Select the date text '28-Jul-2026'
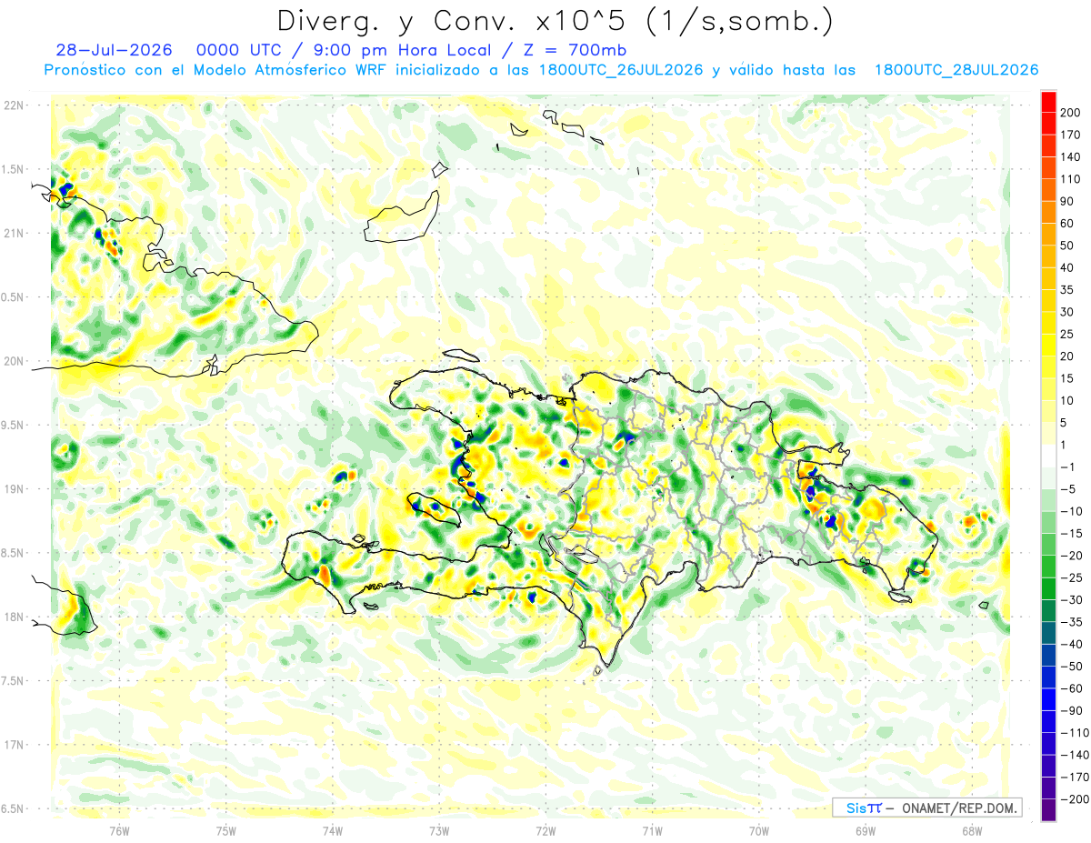Viewport: 1091px width, 843px height. pos(115,50)
